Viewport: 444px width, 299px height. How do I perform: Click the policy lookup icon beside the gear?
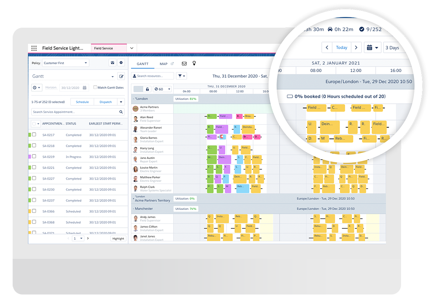(112, 62)
